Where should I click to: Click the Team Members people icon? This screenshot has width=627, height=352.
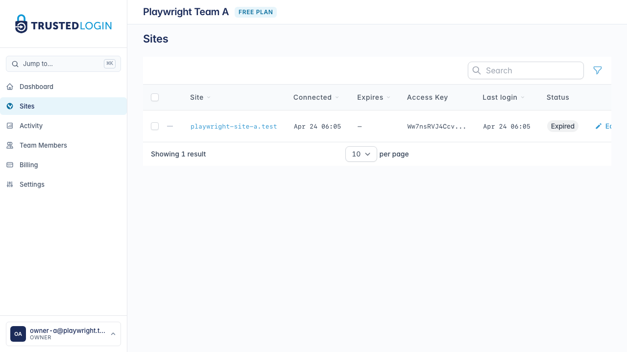10,145
